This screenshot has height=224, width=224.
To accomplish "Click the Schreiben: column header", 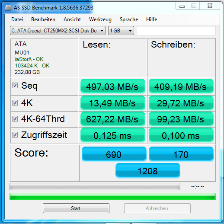I will 173,45.
